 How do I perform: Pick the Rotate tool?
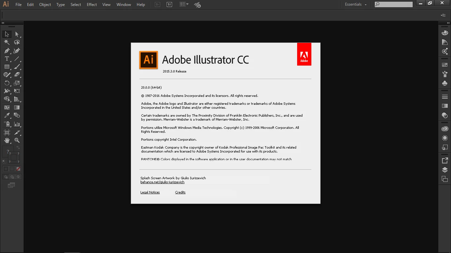click(7, 83)
